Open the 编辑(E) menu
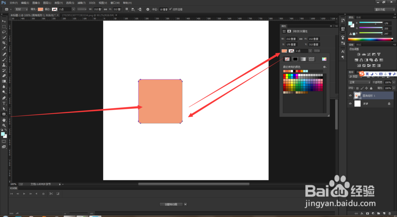Screen dimensions: 397x217 pos(25,3)
